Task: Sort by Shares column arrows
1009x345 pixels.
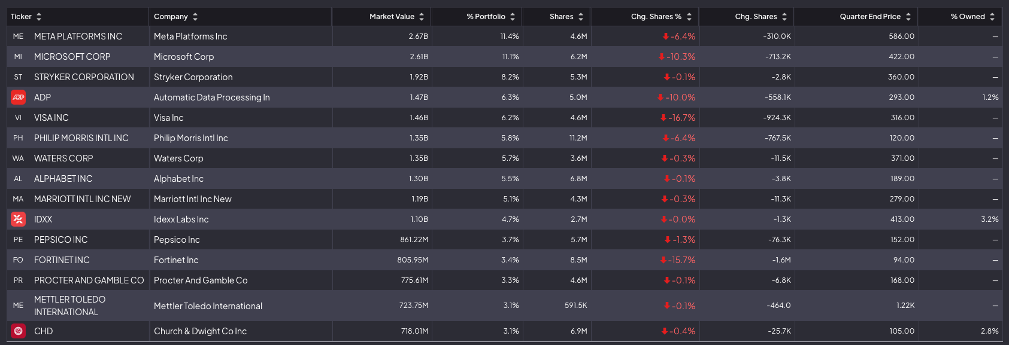Action: coord(581,17)
